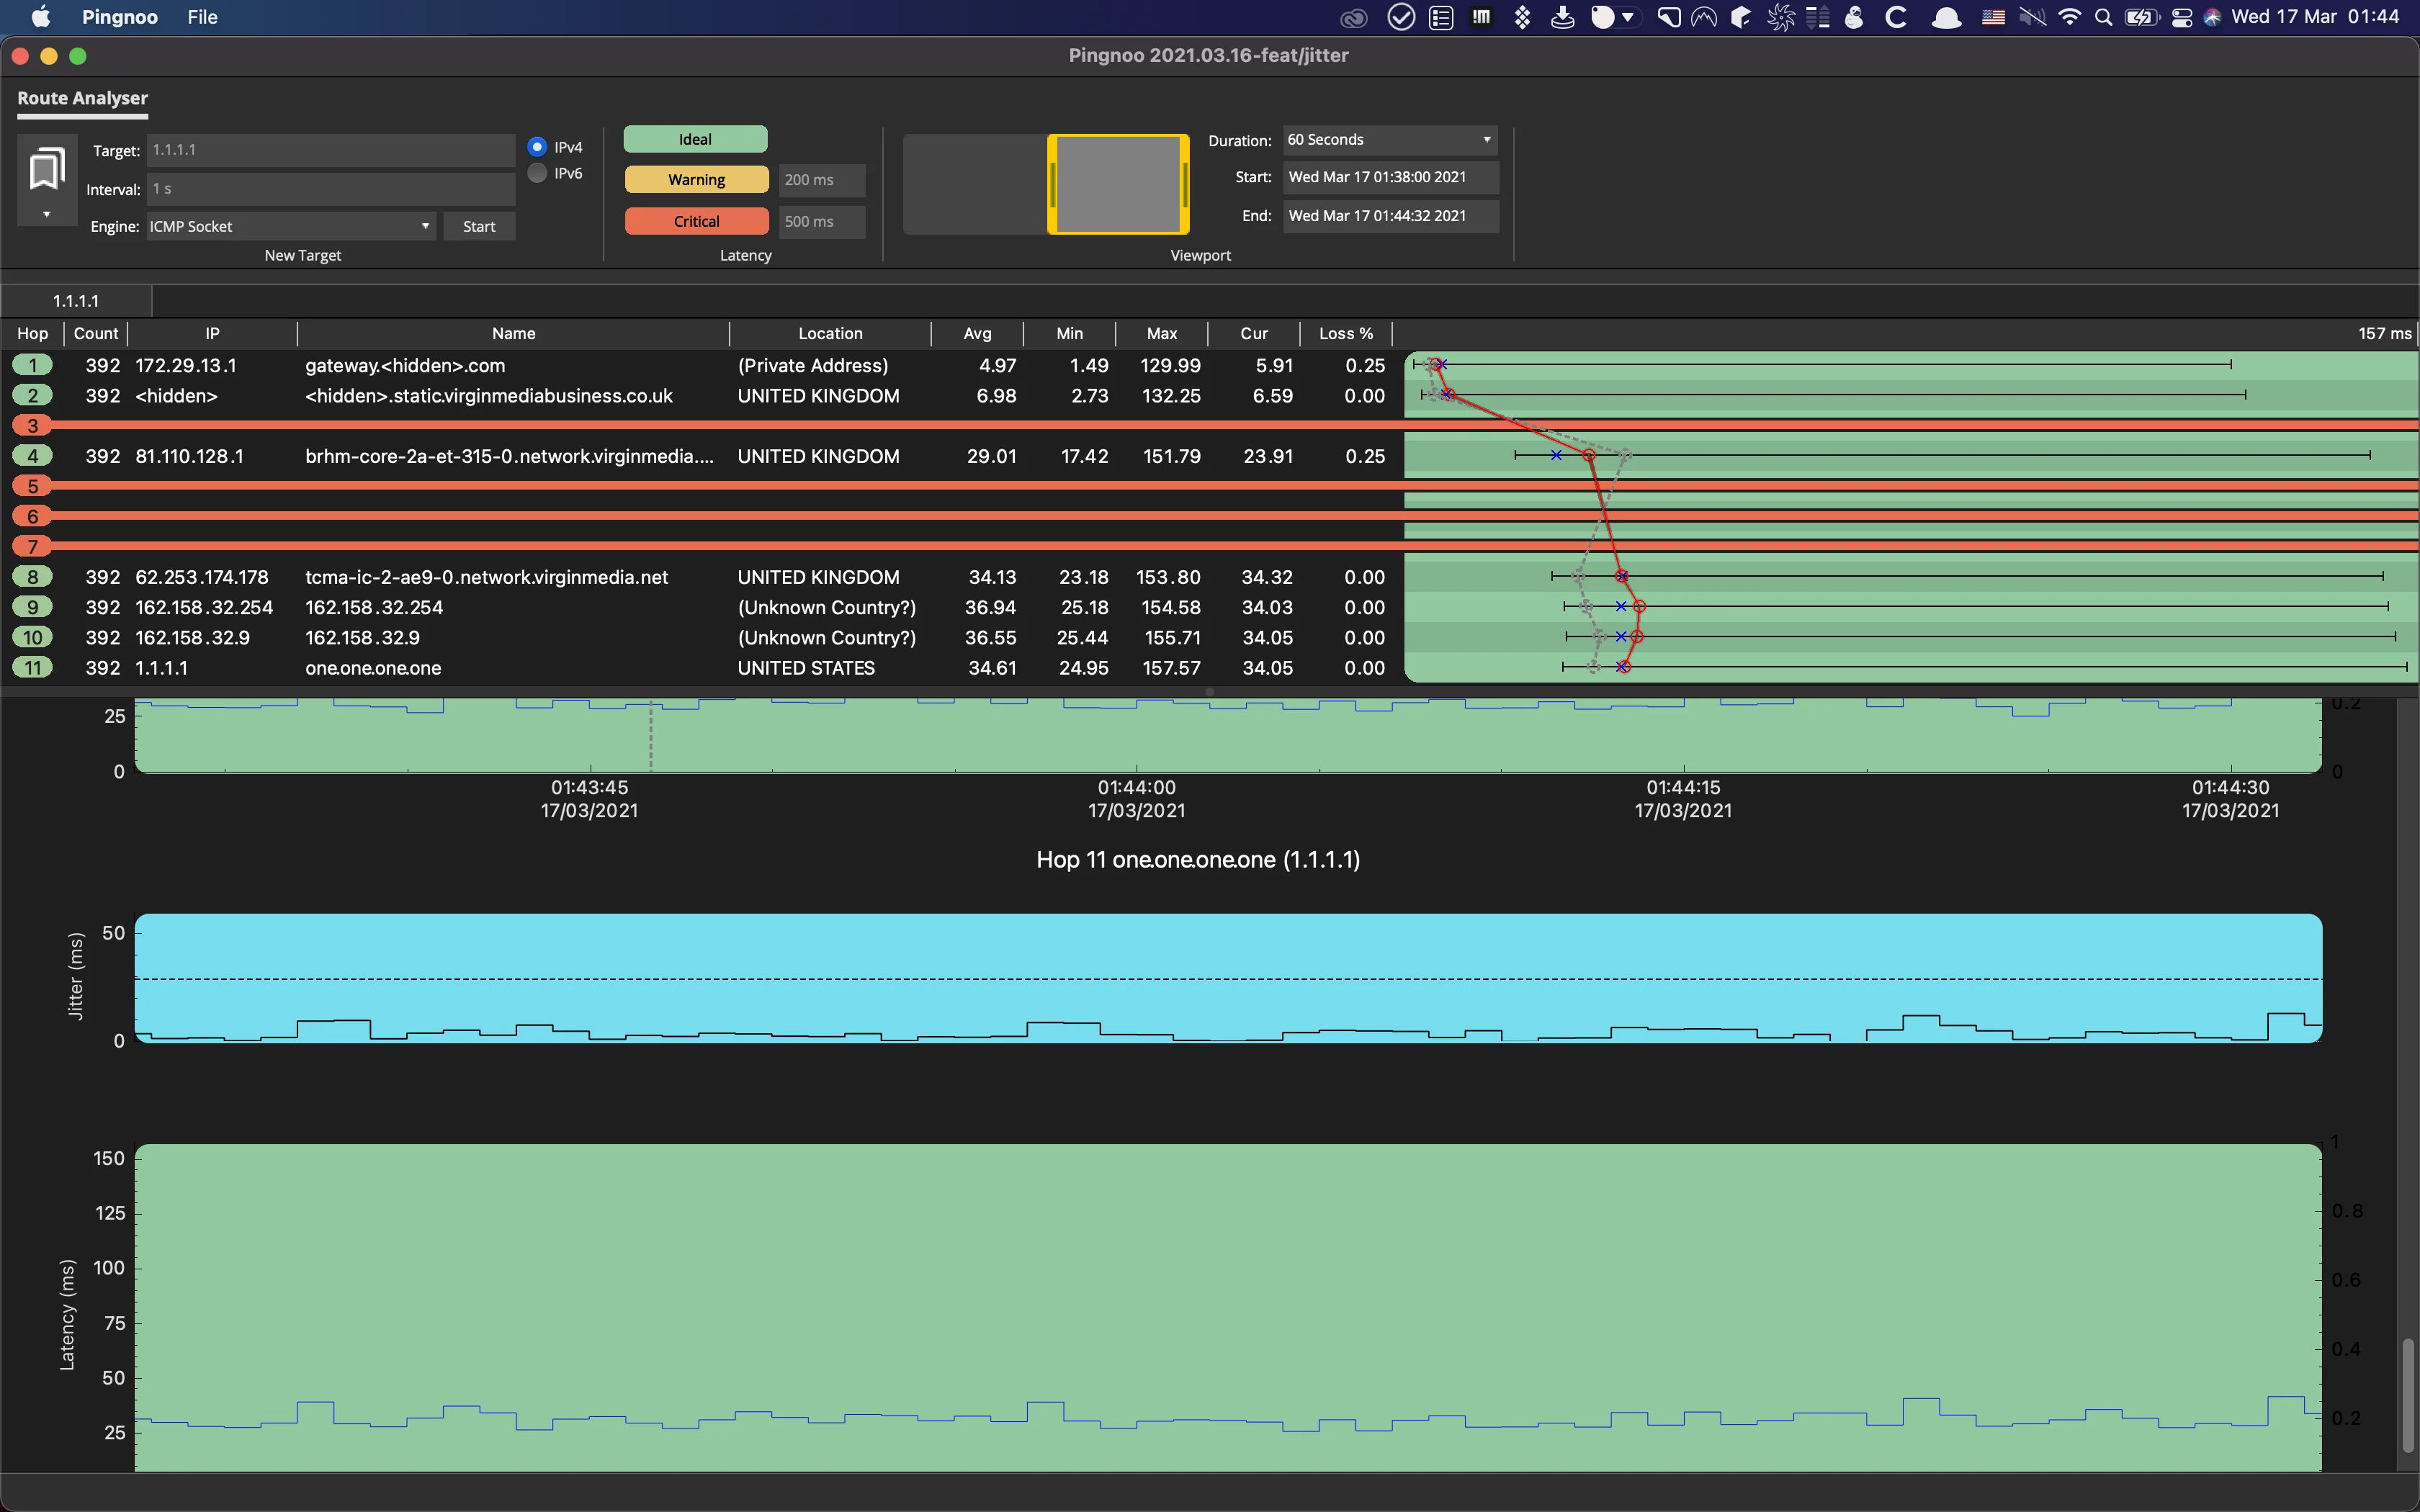Expand the Duration 60 Seconds dropdown

1390,140
